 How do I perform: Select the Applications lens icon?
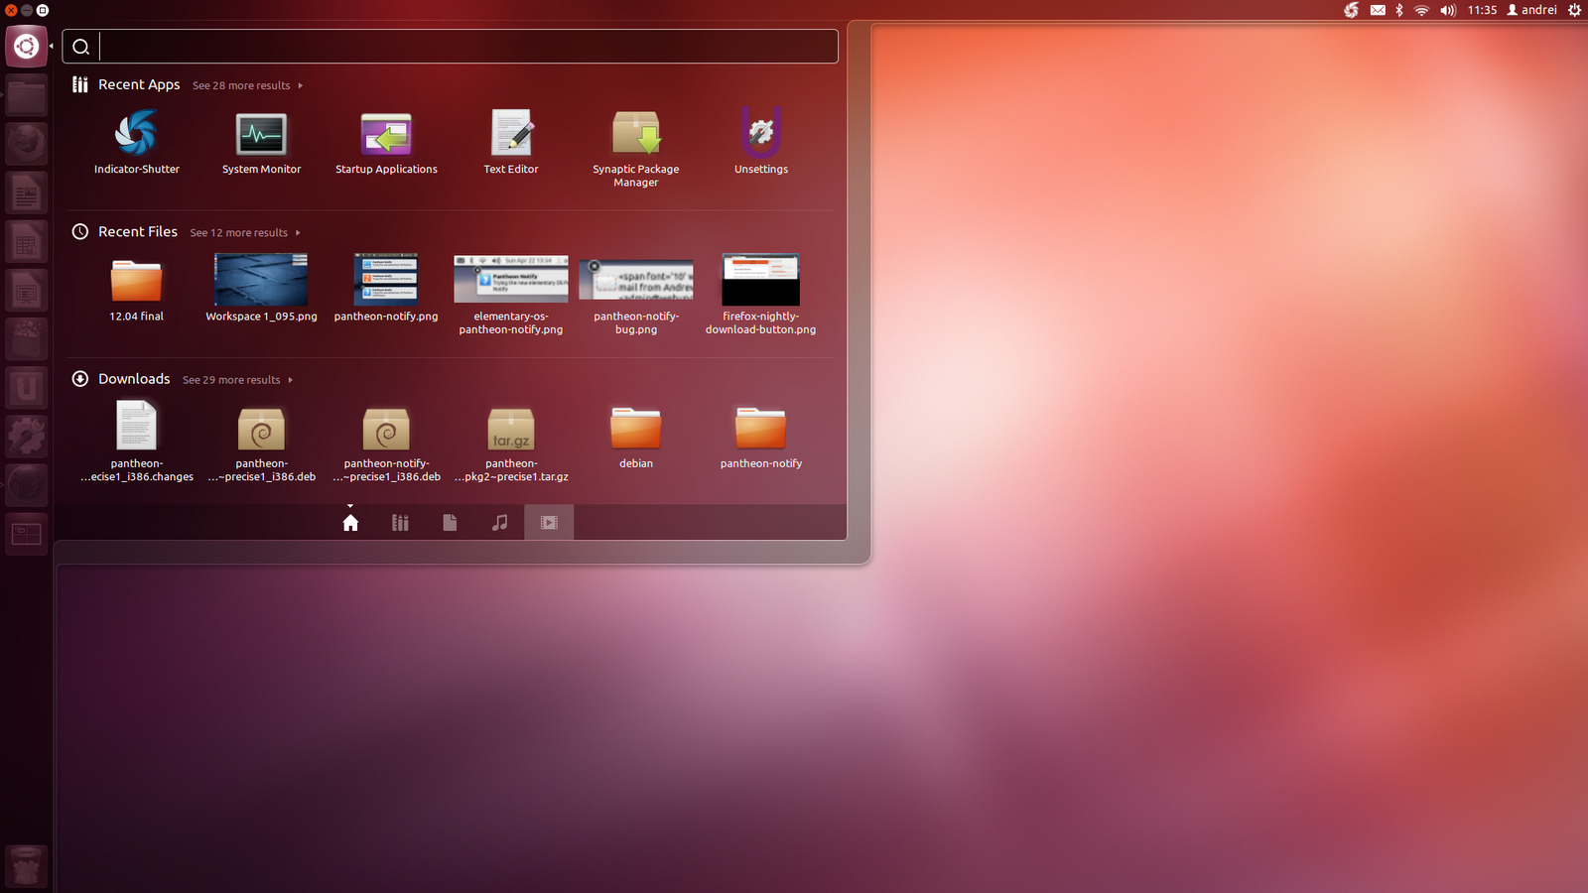400,521
